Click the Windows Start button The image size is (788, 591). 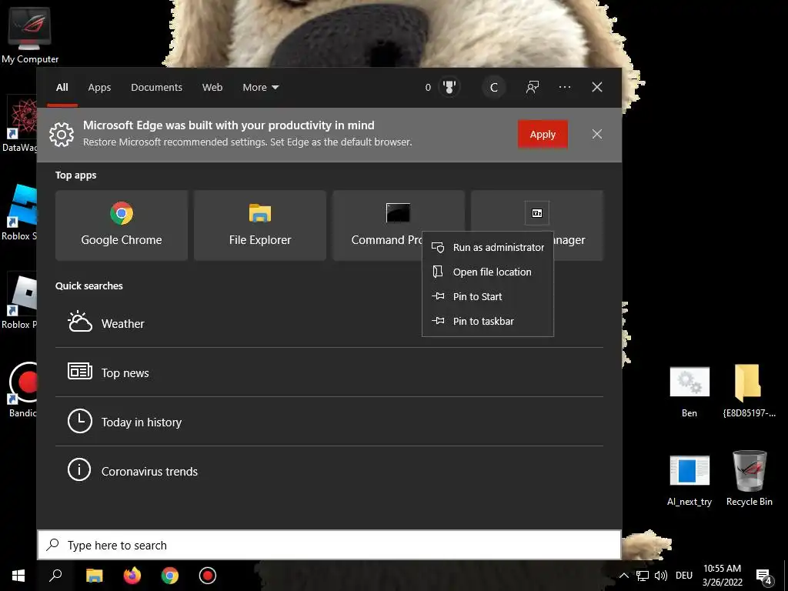point(18,576)
